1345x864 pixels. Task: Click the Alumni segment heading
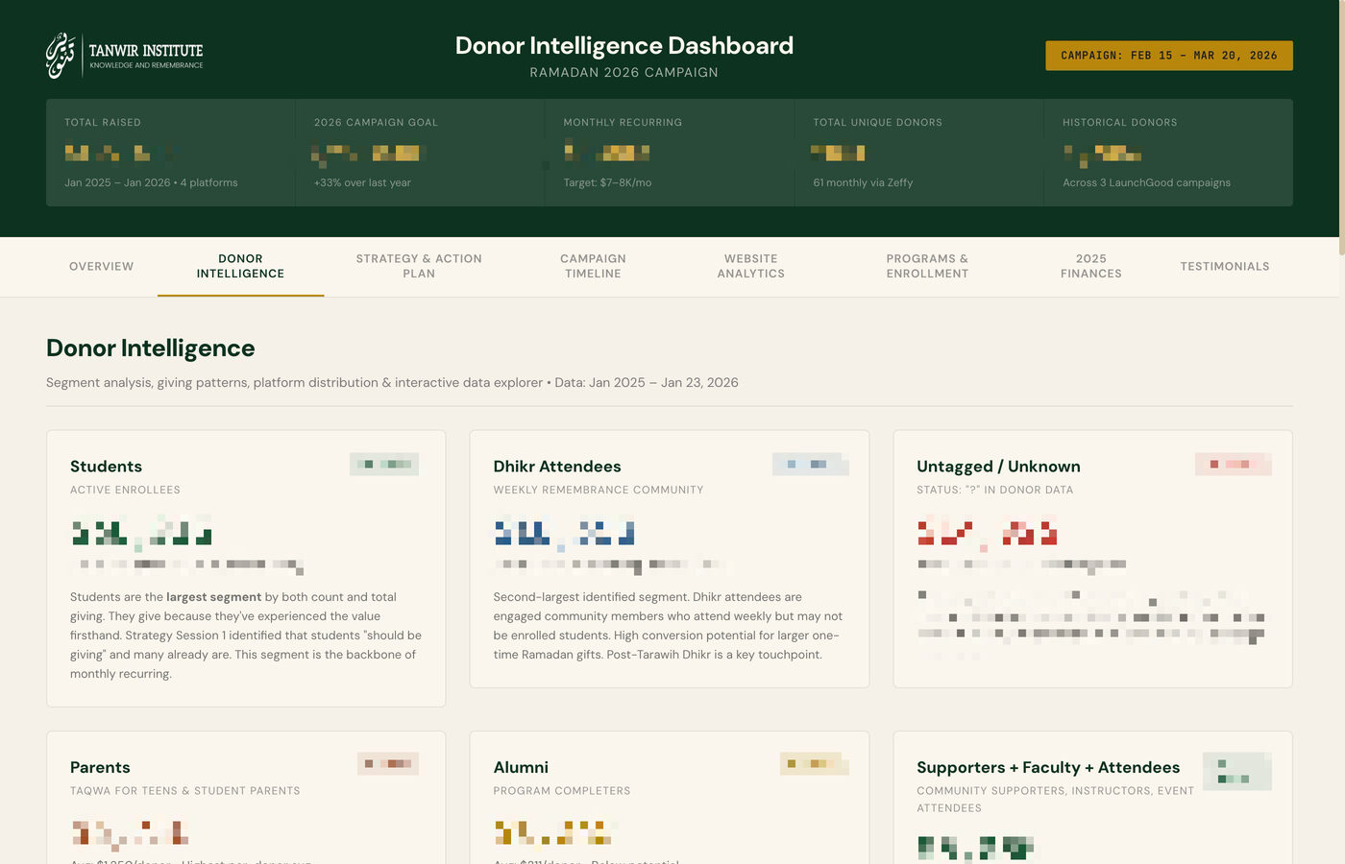coord(521,768)
